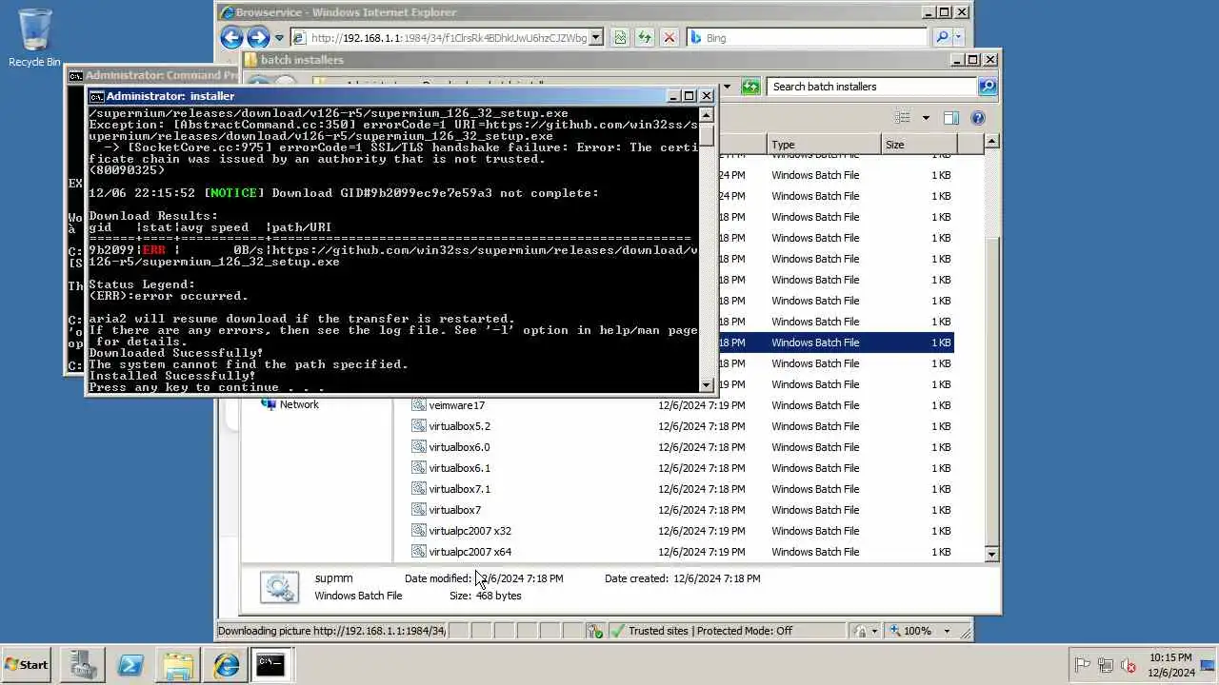
Task: Toggle Compatibility View in Internet Explorer
Action: click(x=620, y=38)
